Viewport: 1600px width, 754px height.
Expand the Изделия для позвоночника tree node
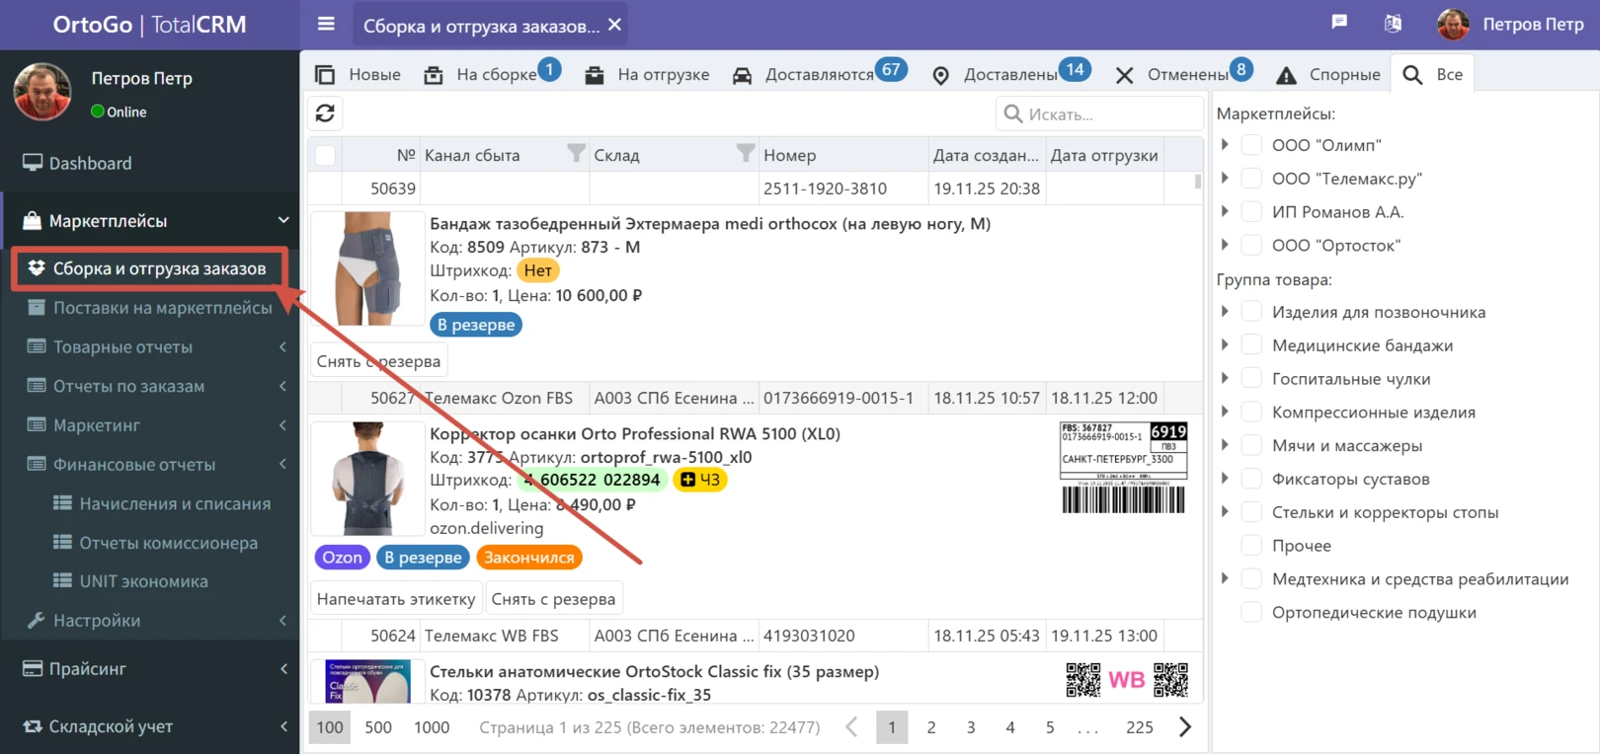[1225, 312]
